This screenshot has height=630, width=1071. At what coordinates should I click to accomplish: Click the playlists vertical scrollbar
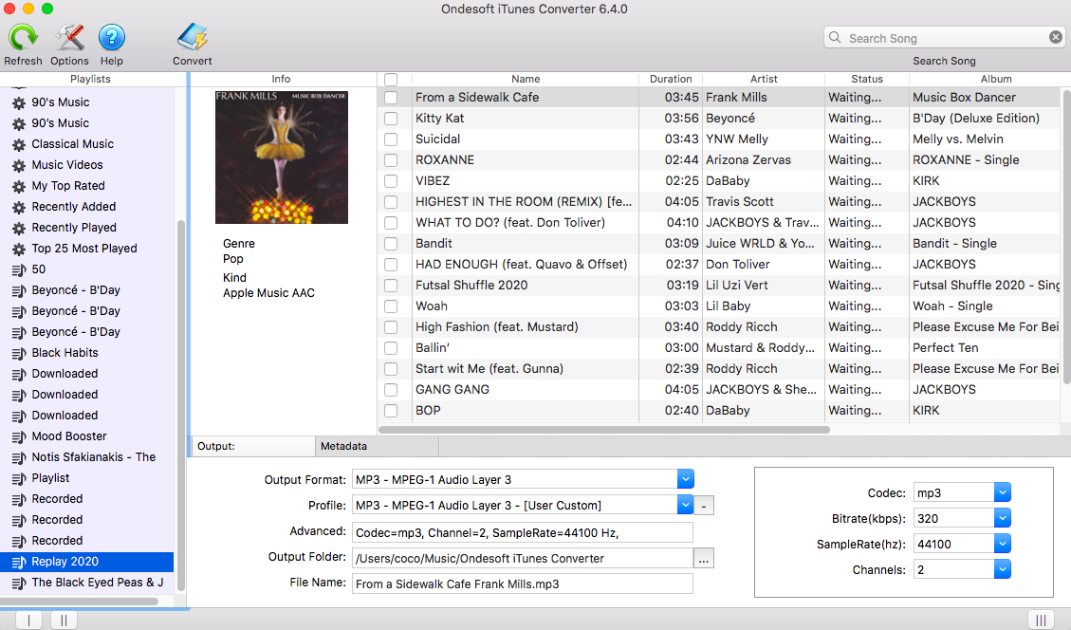click(x=181, y=404)
